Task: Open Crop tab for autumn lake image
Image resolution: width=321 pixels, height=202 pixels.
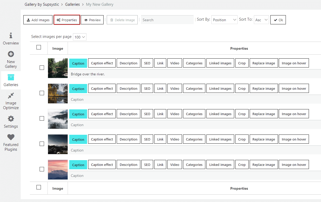Action: point(242,88)
